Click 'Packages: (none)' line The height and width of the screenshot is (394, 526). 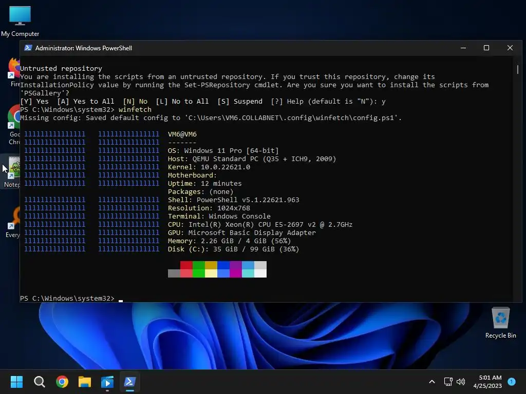tap(201, 192)
